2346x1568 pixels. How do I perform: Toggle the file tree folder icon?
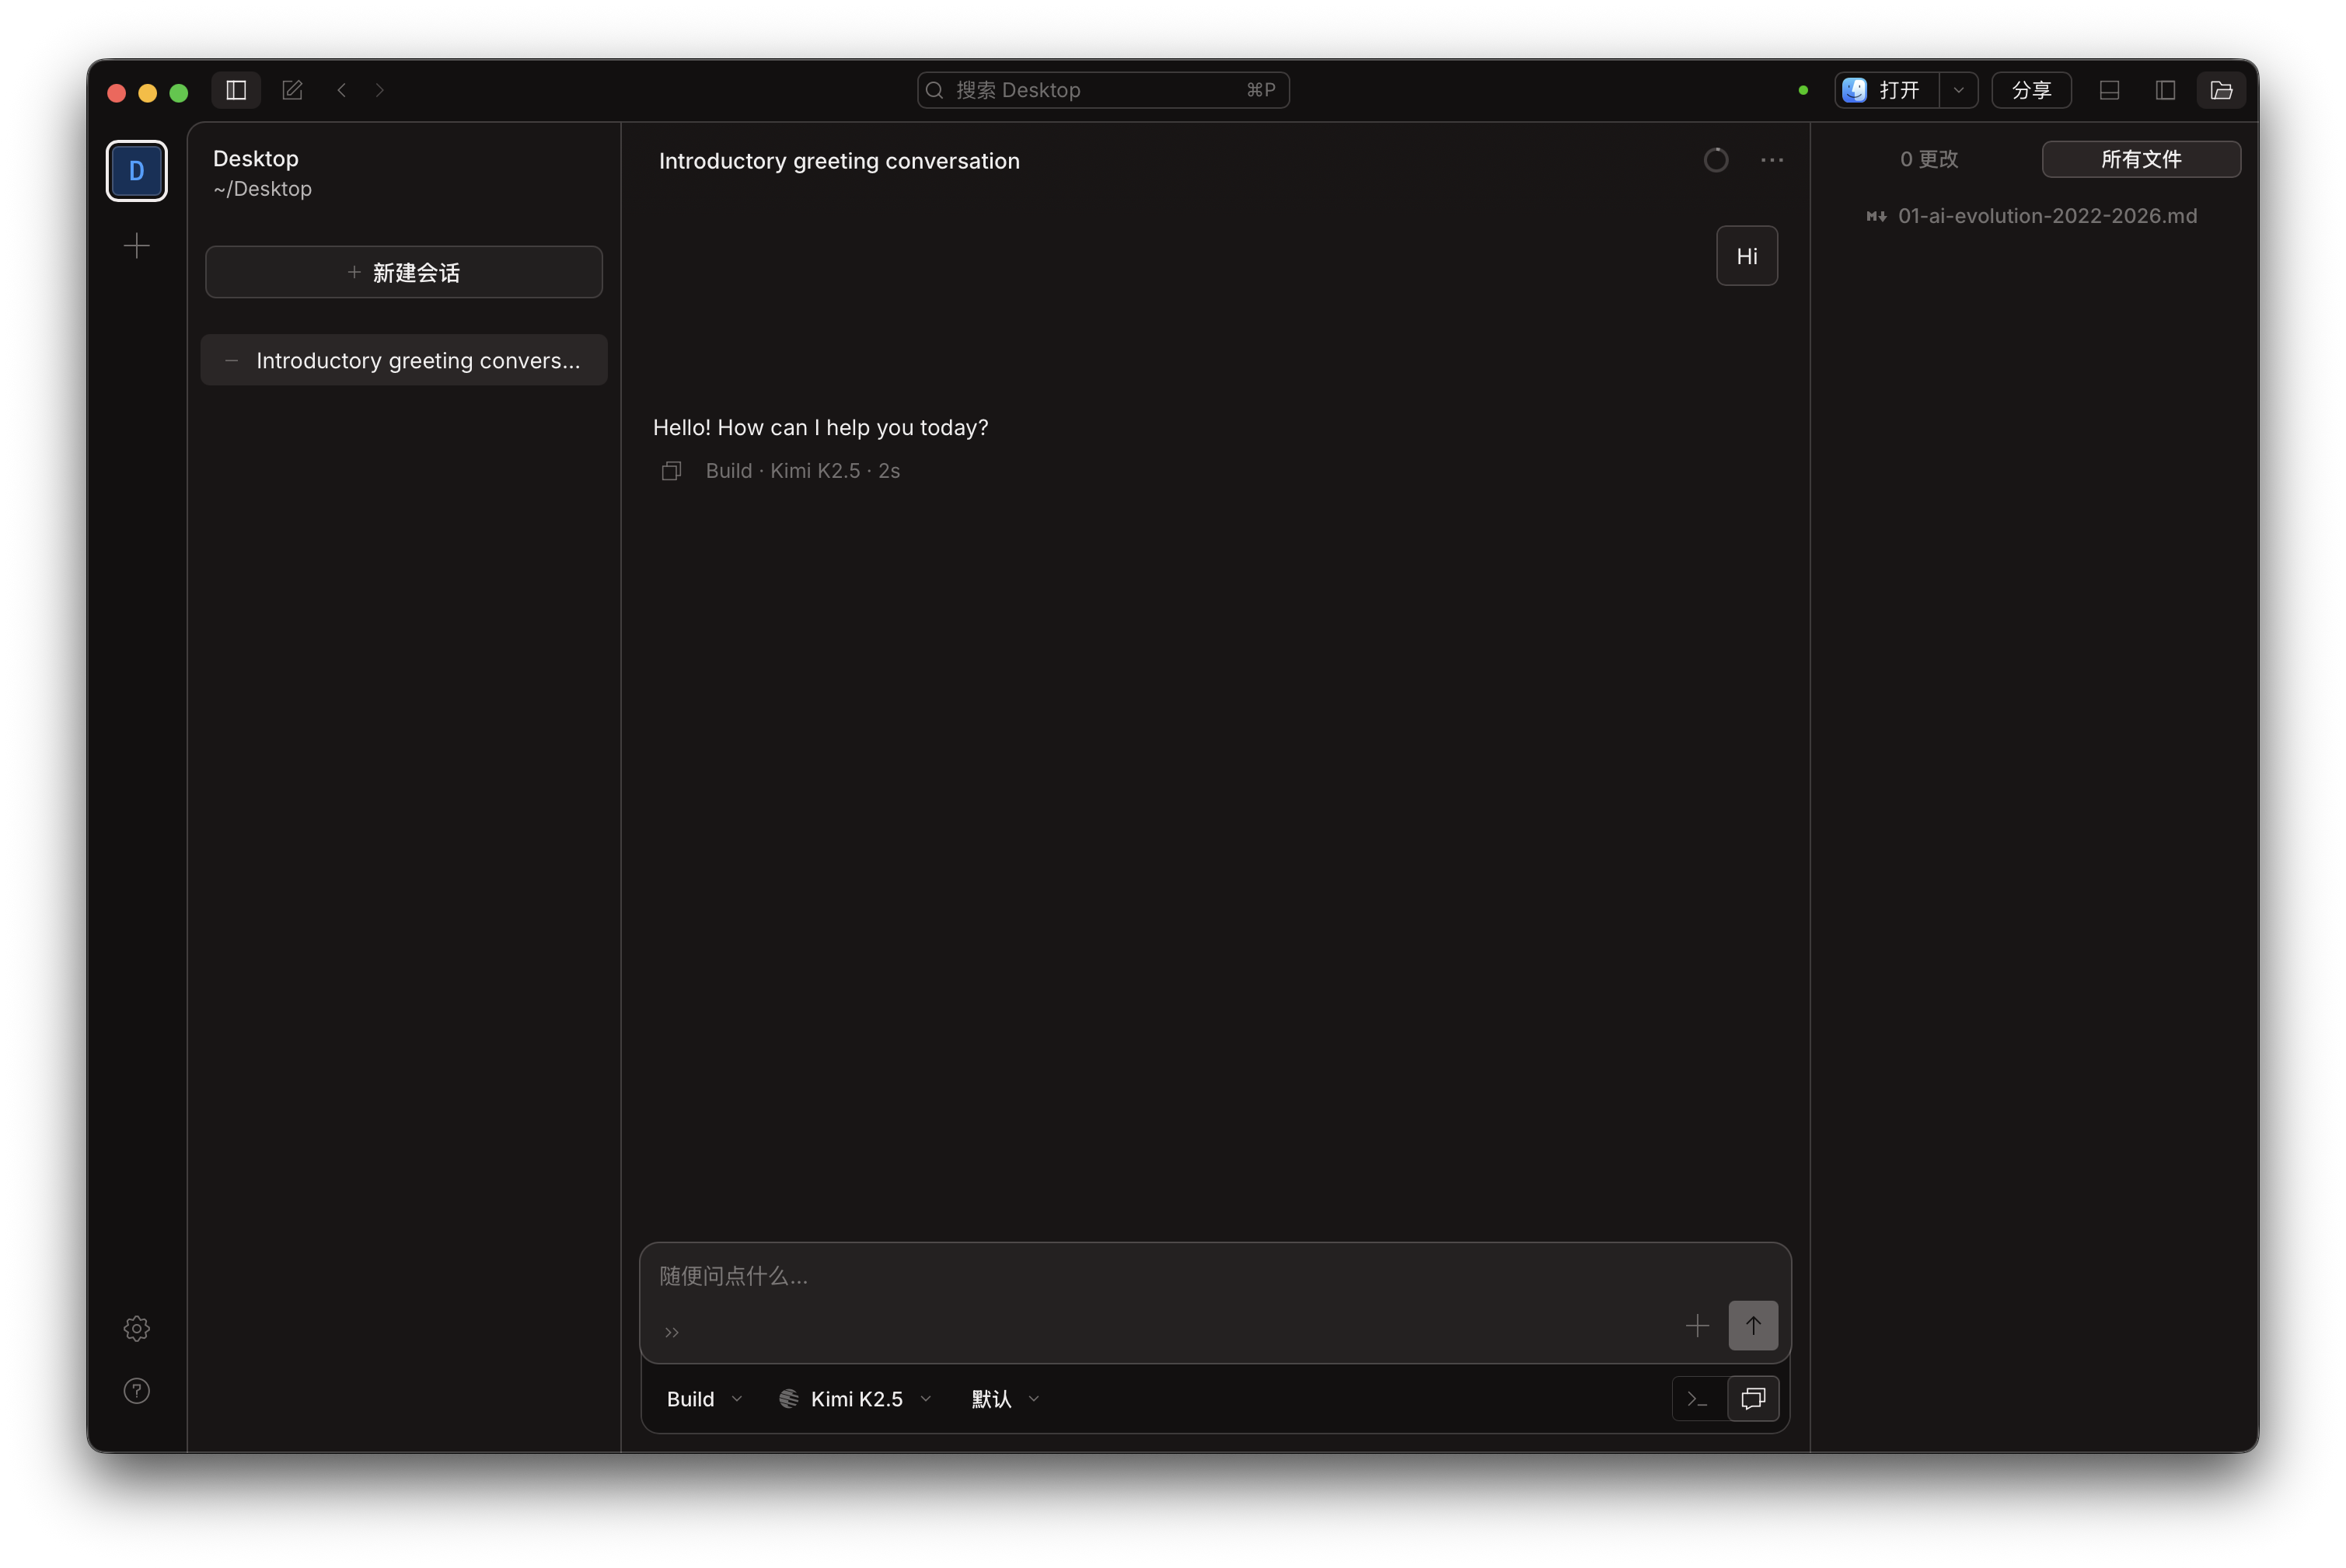point(2221,90)
